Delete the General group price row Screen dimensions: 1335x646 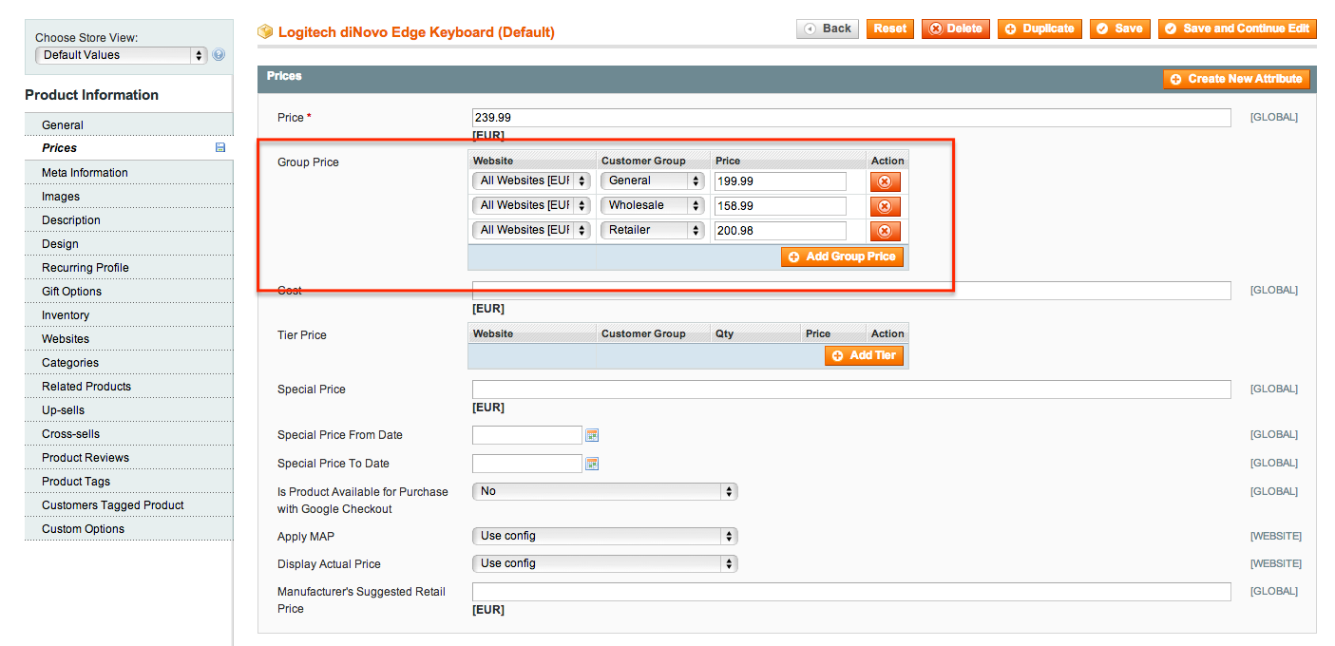885,181
